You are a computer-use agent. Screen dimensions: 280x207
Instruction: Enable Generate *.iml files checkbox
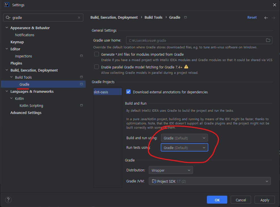point(97,54)
